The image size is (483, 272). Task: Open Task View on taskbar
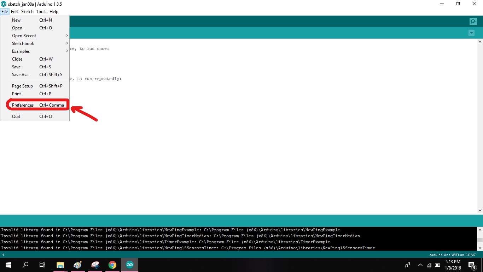[x=42, y=265]
